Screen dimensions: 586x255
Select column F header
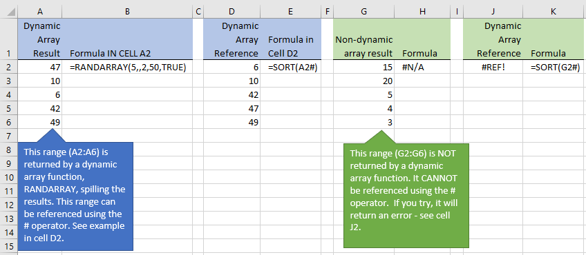pos(327,12)
